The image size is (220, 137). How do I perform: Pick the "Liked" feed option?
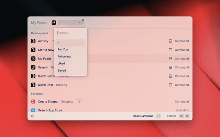point(61,63)
